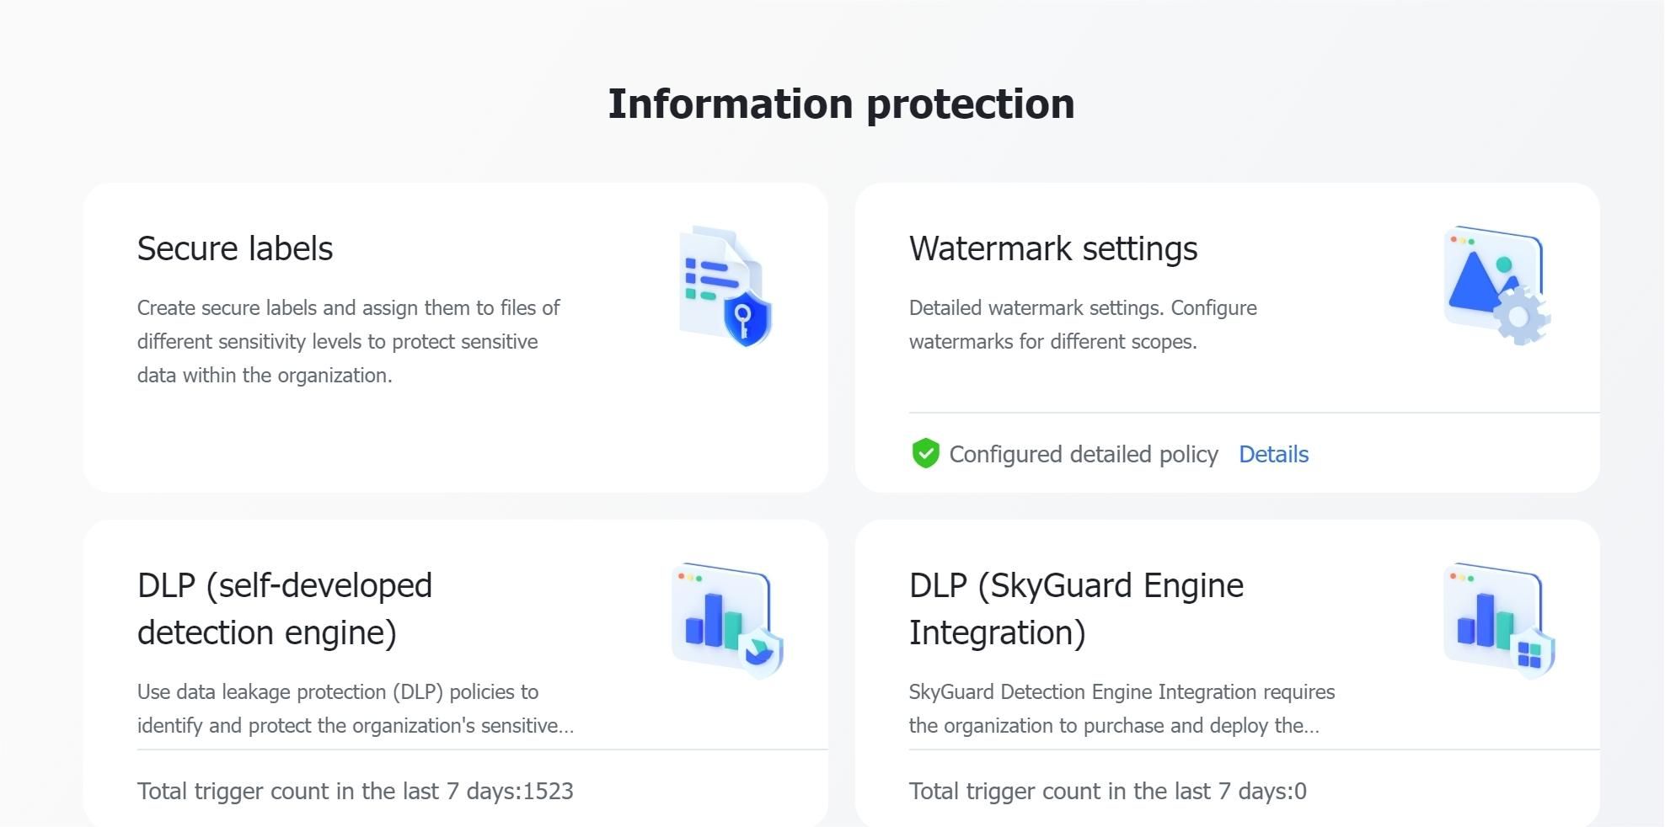Click the green verified shield checkmark icon
This screenshot has width=1665, height=827.
925,453
